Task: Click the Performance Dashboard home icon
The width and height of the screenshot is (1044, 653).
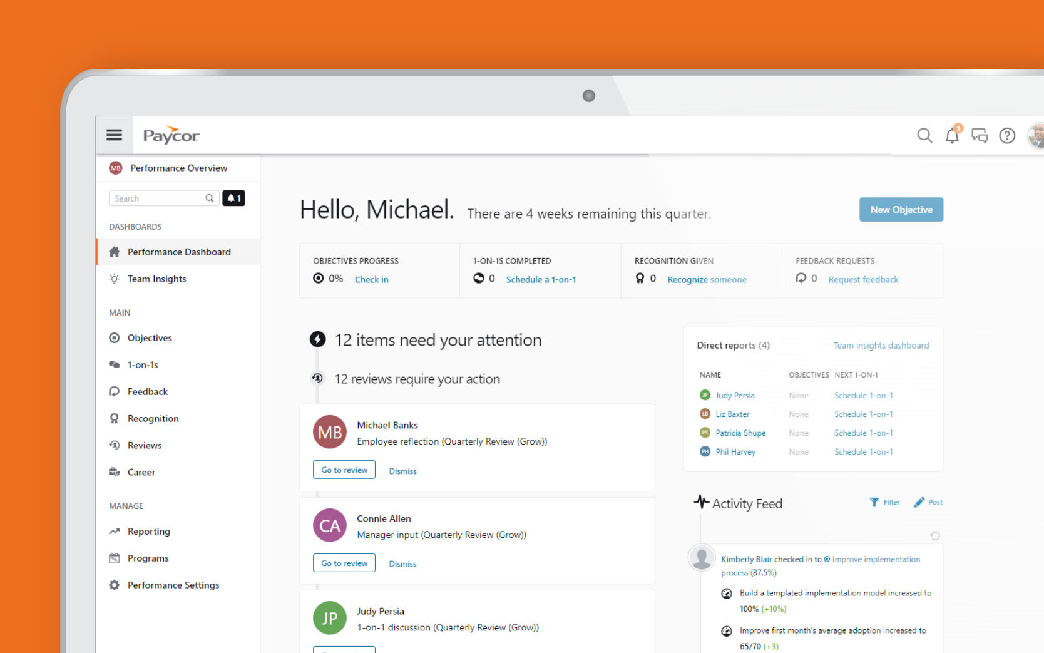Action: (x=114, y=252)
